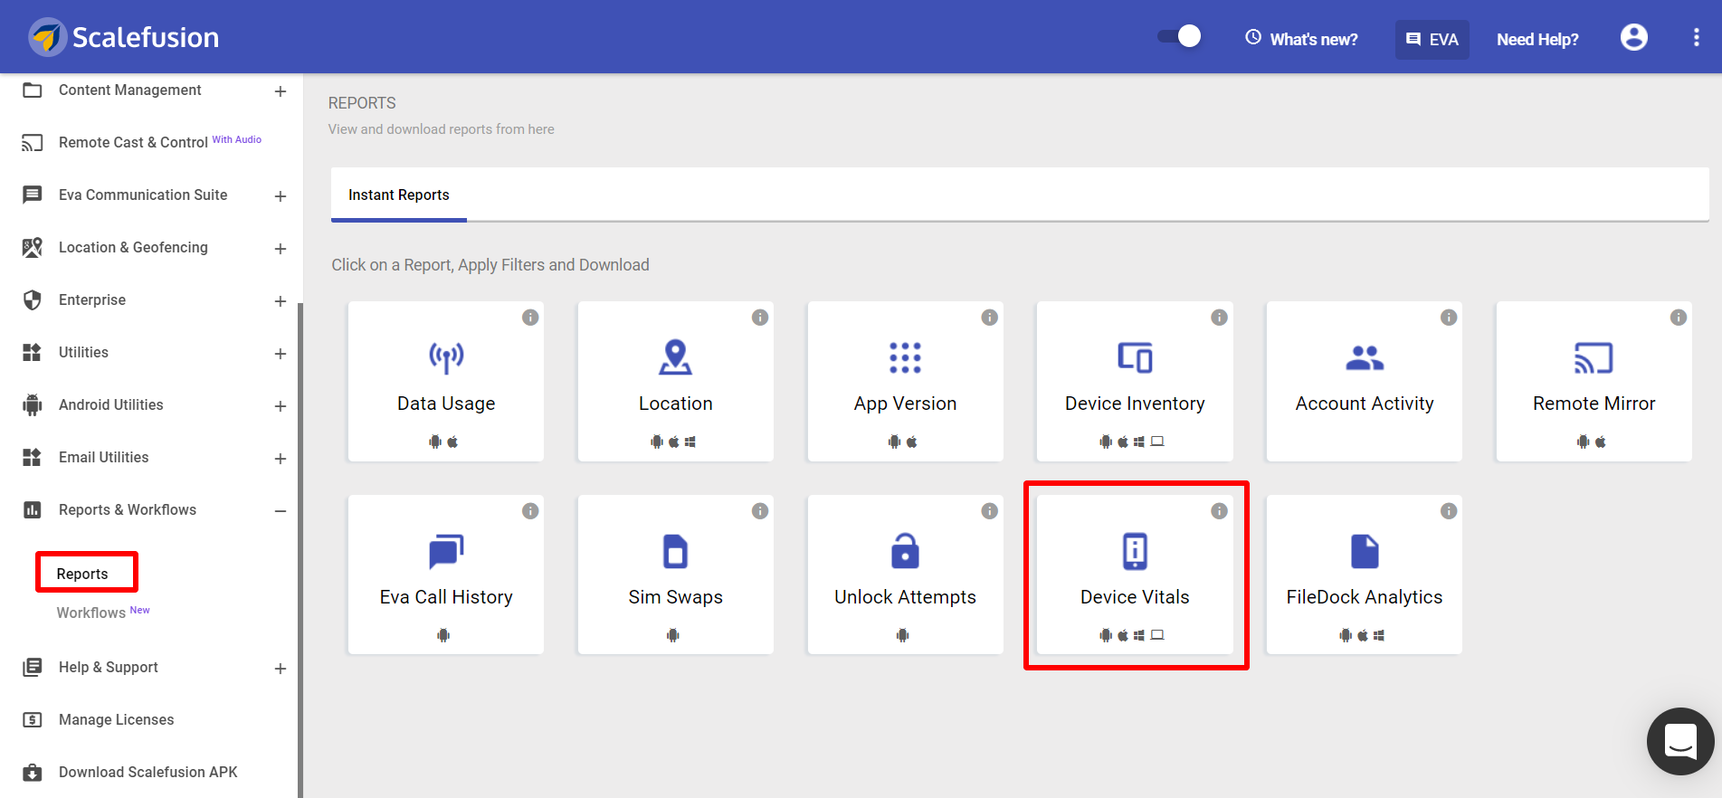Show info for the Device Vitals report
The image size is (1722, 798).
(1220, 511)
